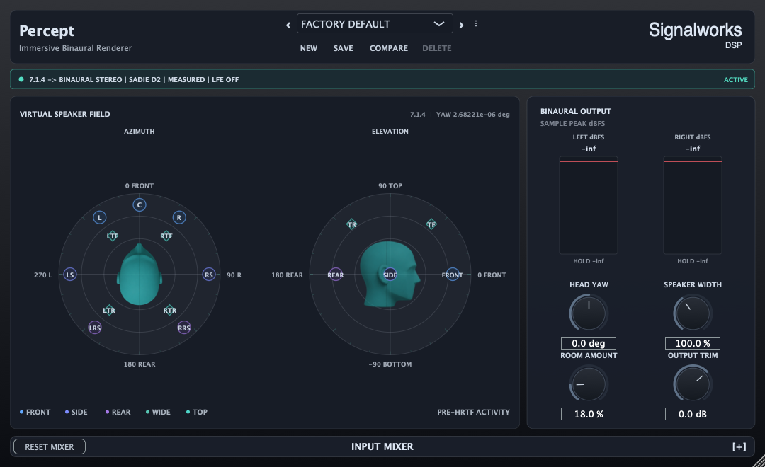Click the Signalworks DSP logo
The width and height of the screenshot is (765, 467).
tap(696, 35)
